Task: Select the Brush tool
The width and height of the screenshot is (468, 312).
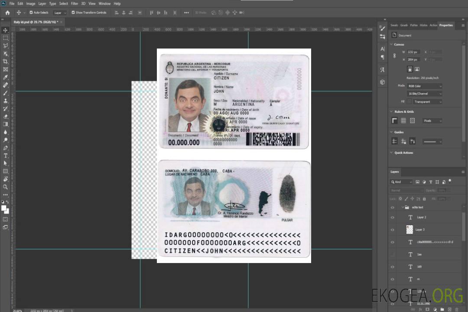Action: click(5, 93)
